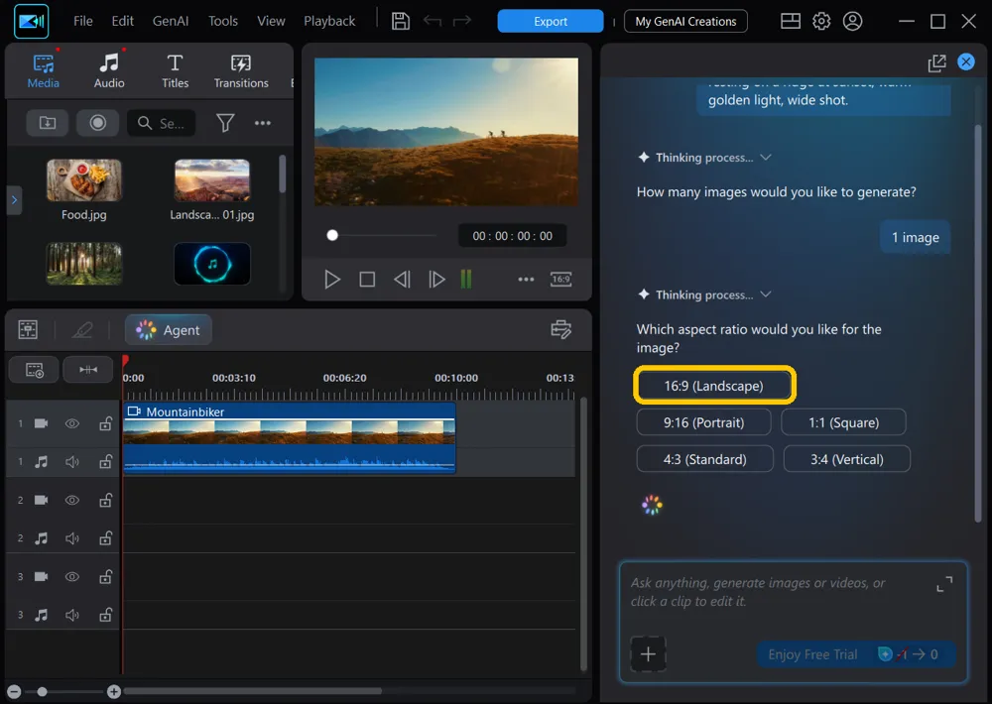
Task: Fit the timeline to window with the fit icon
Action: (88, 370)
